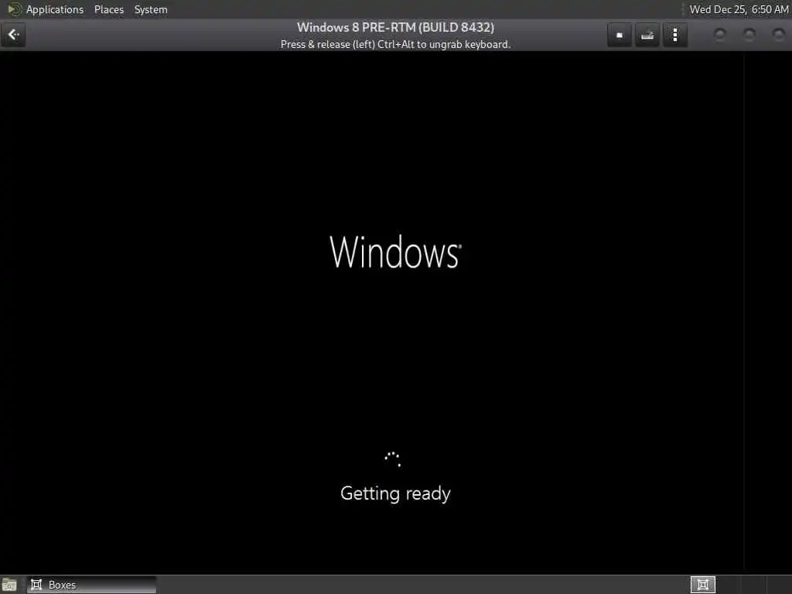Image resolution: width=792 pixels, height=594 pixels.
Task: Click the Windows logo text
Action: 395,251
